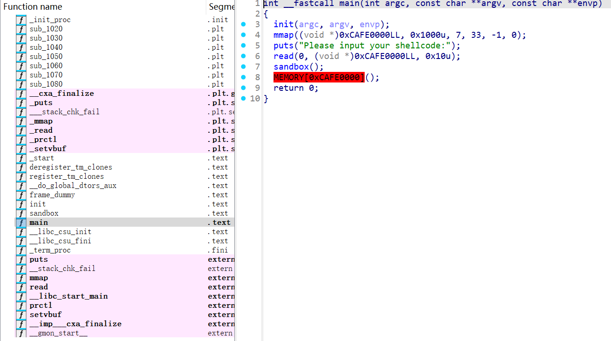The height and width of the screenshot is (341, 611).
Task: Toggle the breakpoint dot on line 5
Action: 243,45
